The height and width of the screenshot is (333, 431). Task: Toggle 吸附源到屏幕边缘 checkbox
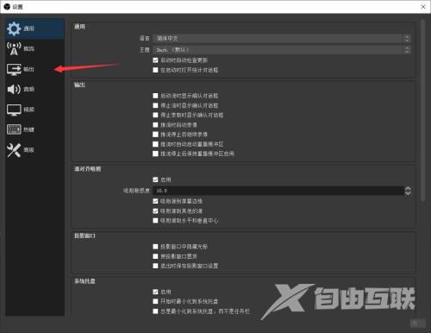(155, 201)
